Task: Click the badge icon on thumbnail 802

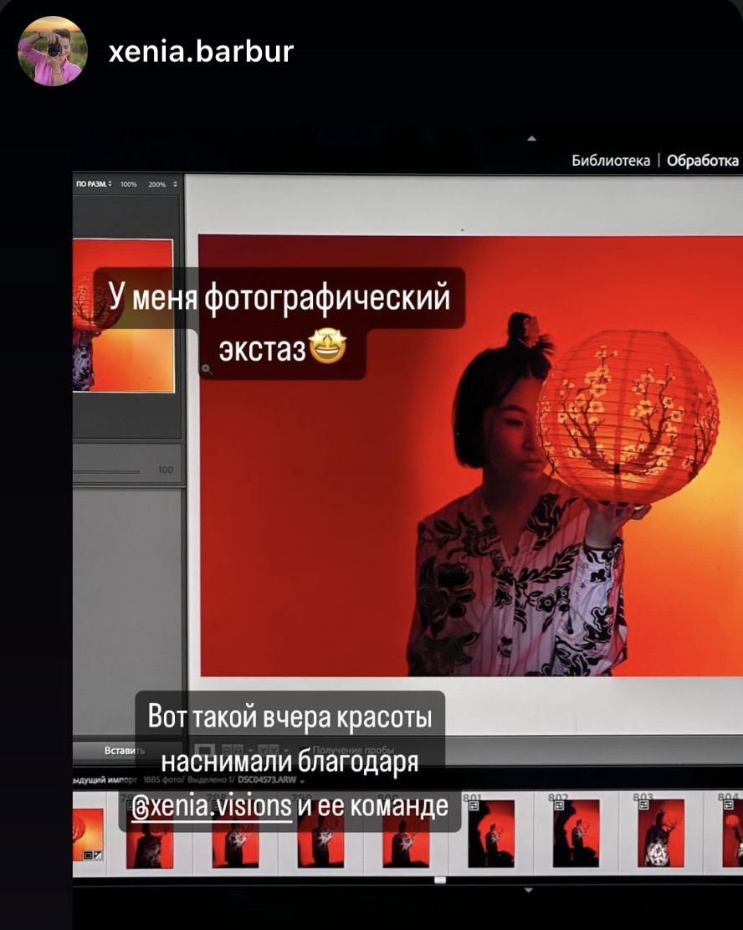Action: click(x=559, y=804)
